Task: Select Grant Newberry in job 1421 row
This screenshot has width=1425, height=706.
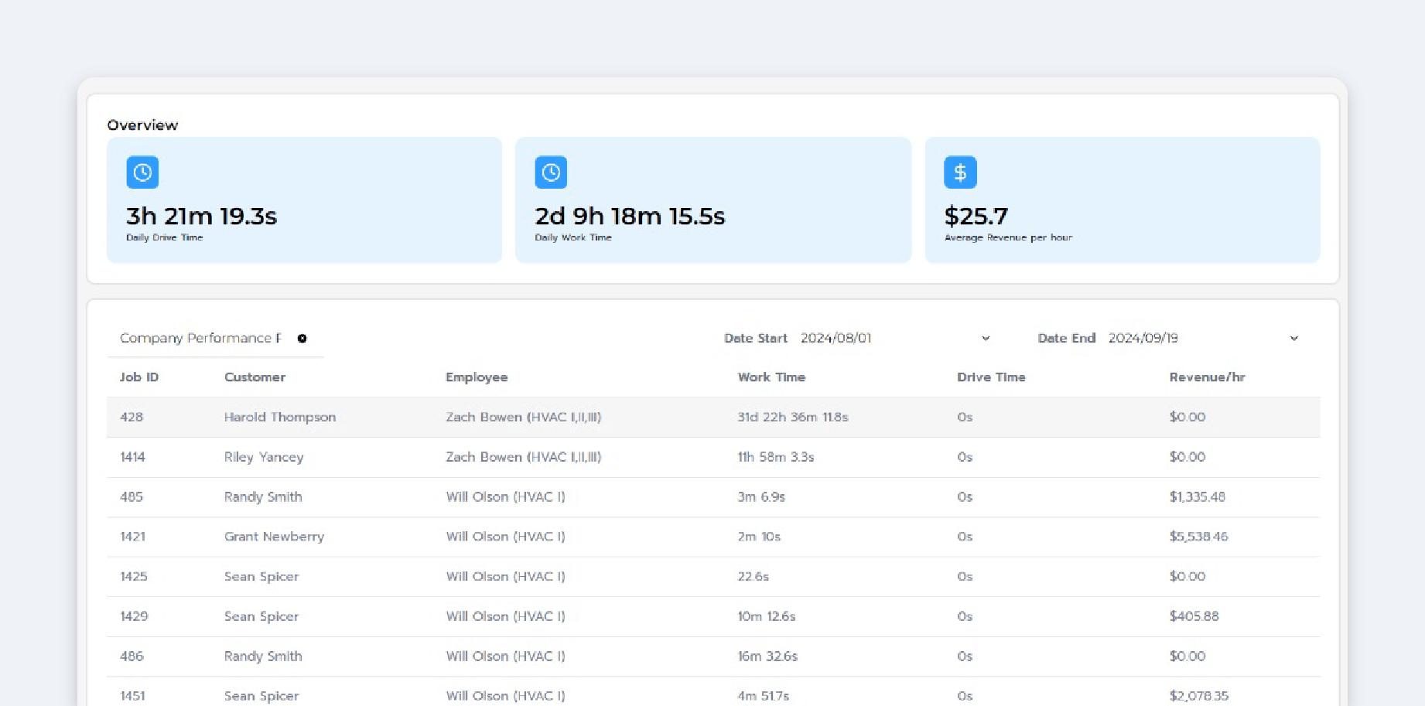Action: [274, 537]
